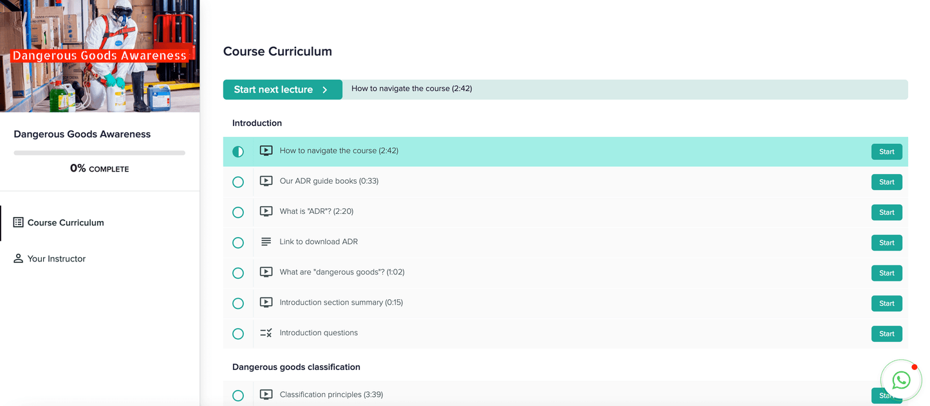Click video icon for 'What is "ADR"?'
930x406 pixels.
pos(266,211)
